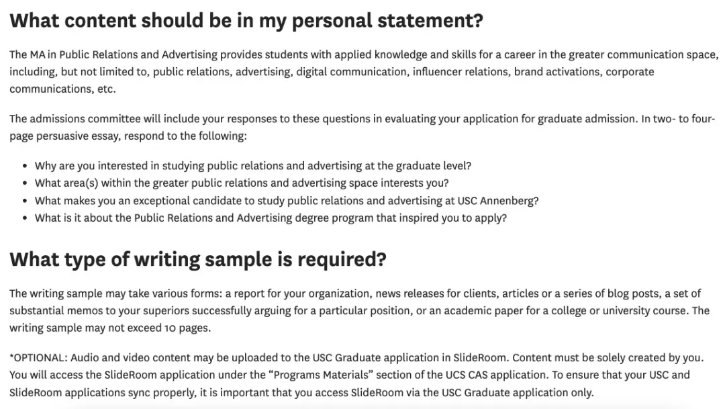Click the bullet about what inspired you to apply
725x409 pixels.
[271, 218]
